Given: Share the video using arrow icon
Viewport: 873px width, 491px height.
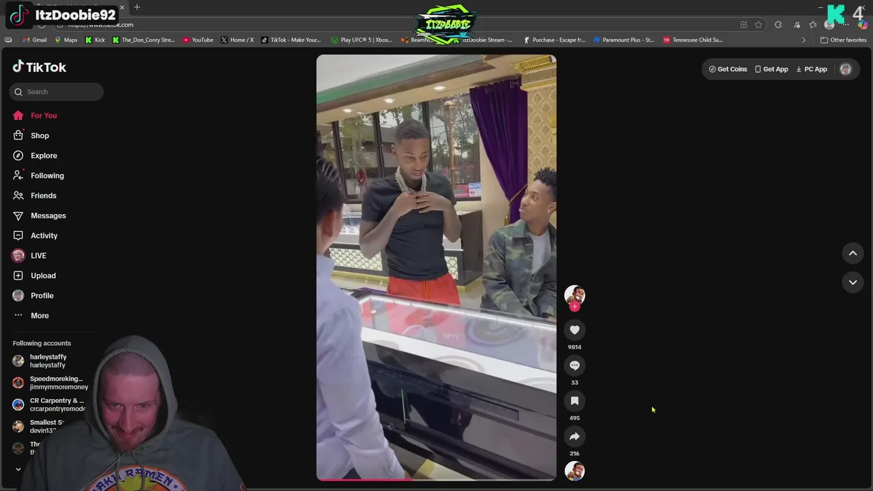Looking at the screenshot, I should point(574,436).
